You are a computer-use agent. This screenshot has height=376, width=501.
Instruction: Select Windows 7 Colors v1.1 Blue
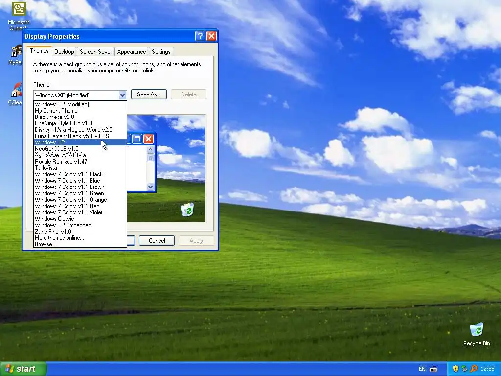[x=80, y=181]
